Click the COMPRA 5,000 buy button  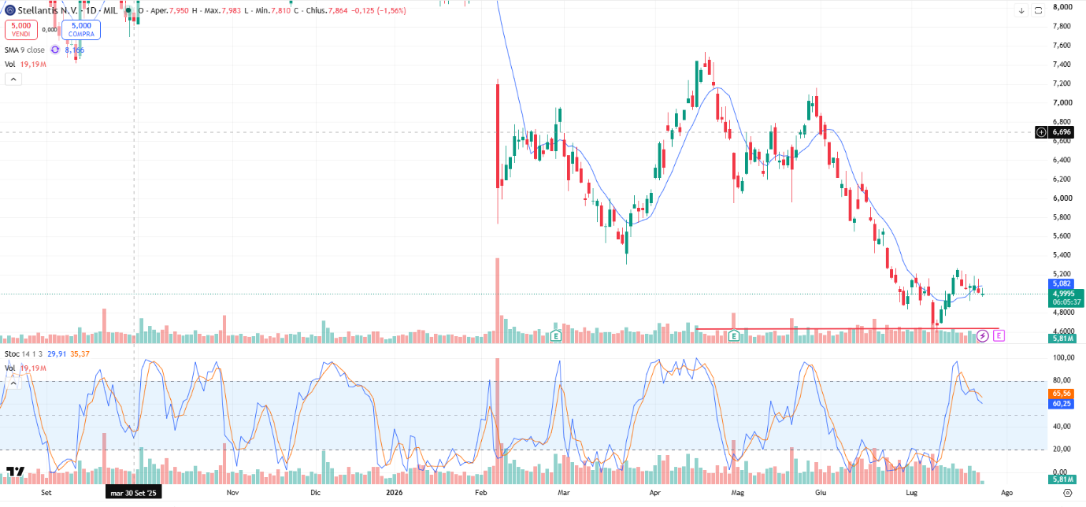[x=81, y=30]
